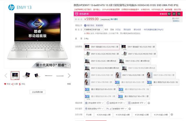Click the product title 惠普(HP)ENVY 13-ba0014TU

[126, 5]
